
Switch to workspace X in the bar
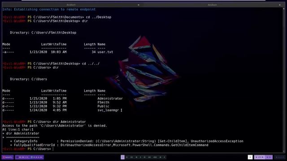(x=165, y=157)
